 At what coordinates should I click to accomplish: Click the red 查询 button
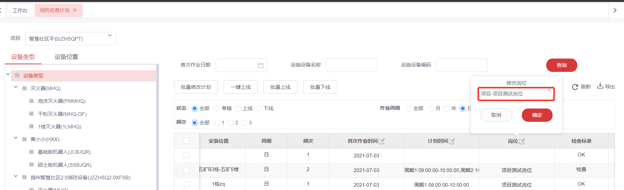coord(561,65)
